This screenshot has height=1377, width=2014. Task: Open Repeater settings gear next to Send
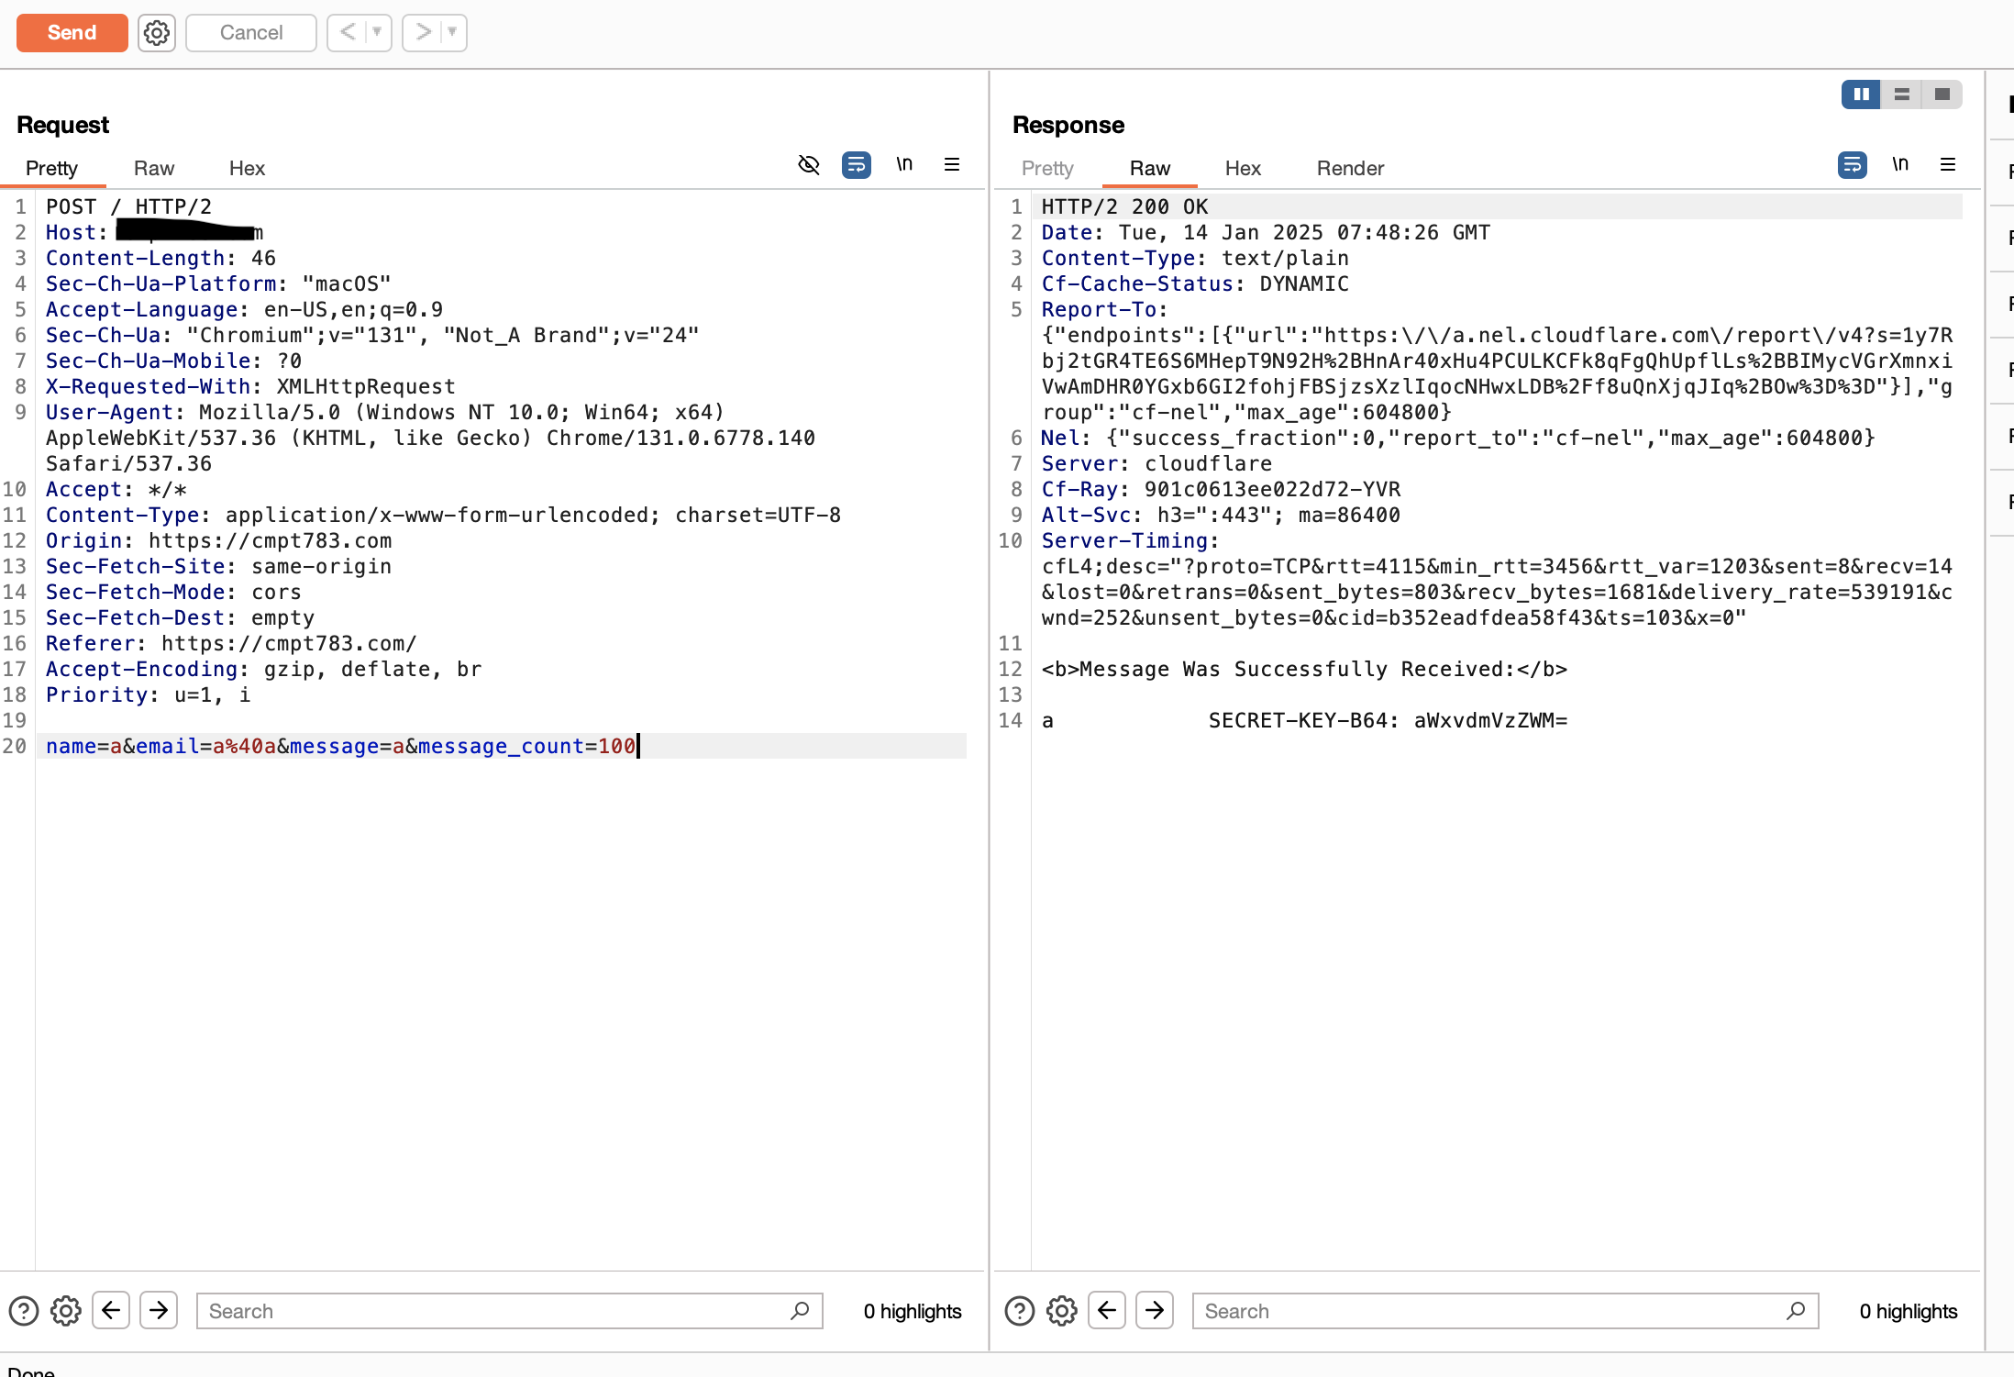(157, 33)
